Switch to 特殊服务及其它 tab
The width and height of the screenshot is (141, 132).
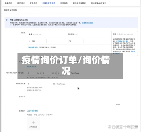click(79, 3)
